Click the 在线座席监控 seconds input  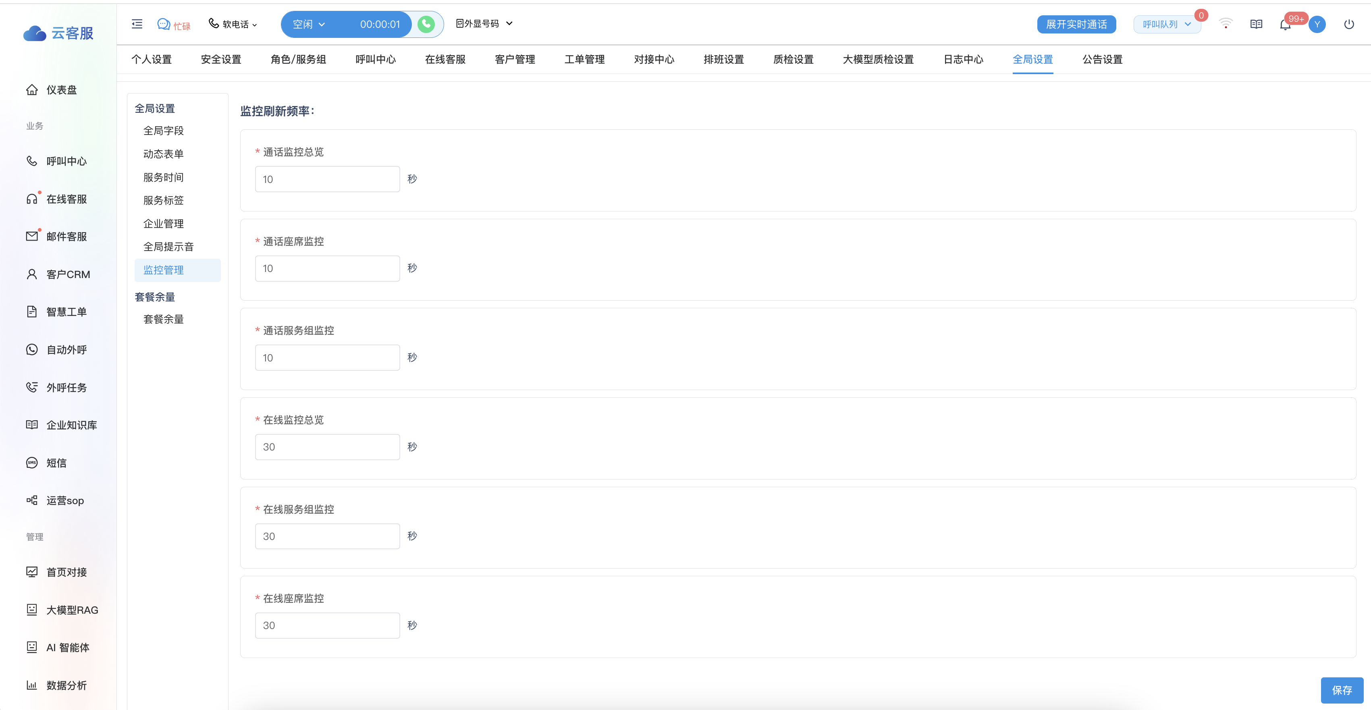(327, 625)
